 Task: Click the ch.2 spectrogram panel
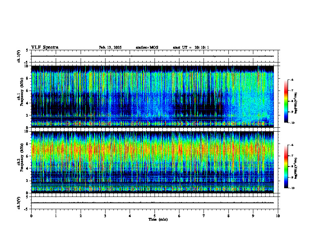click(x=153, y=162)
